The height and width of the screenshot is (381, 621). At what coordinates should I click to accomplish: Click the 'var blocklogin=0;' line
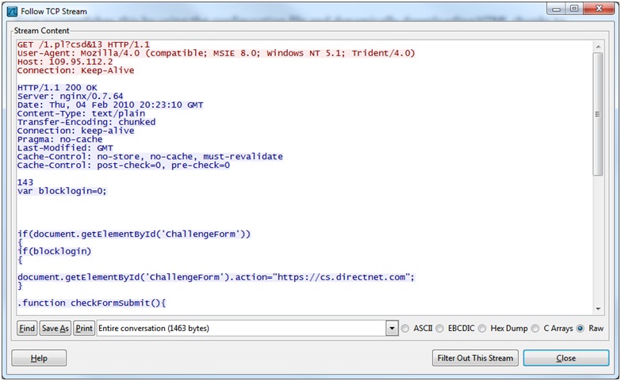coord(62,191)
